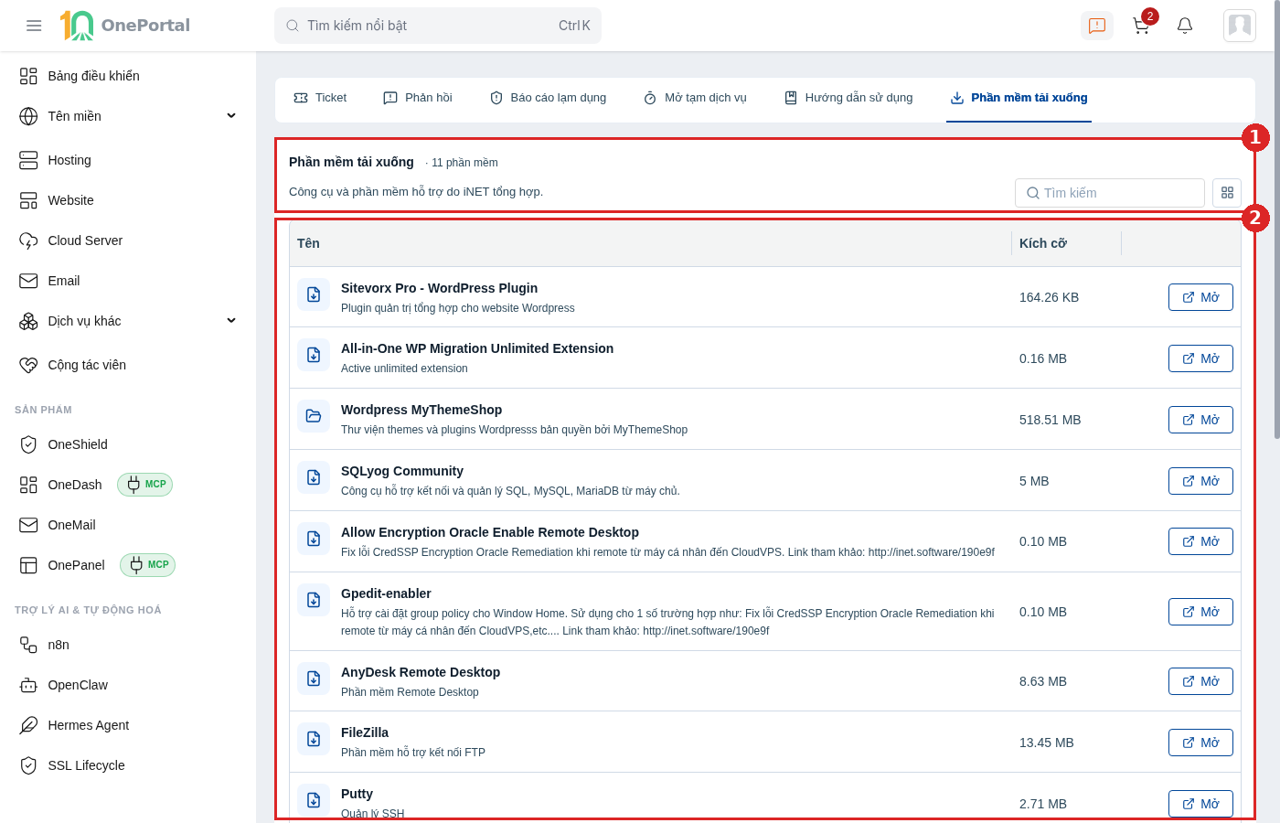Image resolution: width=1280 pixels, height=823 pixels.
Task: Sort by the Tên column header
Action: pos(309,243)
